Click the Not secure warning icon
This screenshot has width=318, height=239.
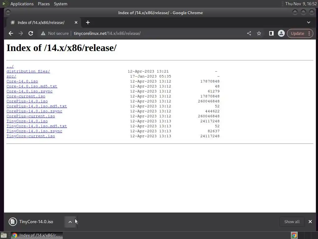click(x=43, y=33)
